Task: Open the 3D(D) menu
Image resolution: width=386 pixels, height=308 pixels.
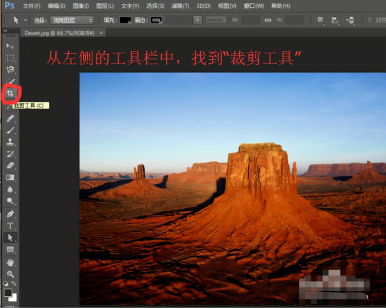Action: point(203,6)
